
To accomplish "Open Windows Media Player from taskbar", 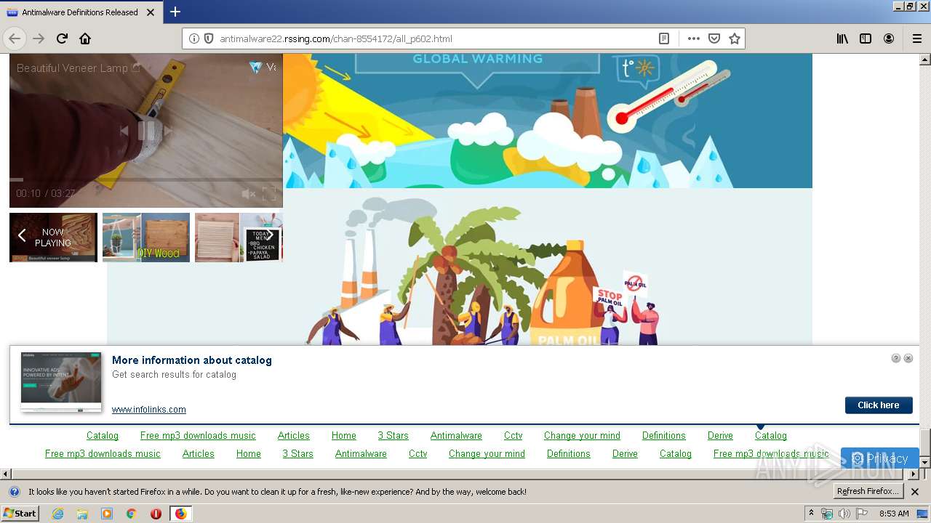I will [107, 514].
